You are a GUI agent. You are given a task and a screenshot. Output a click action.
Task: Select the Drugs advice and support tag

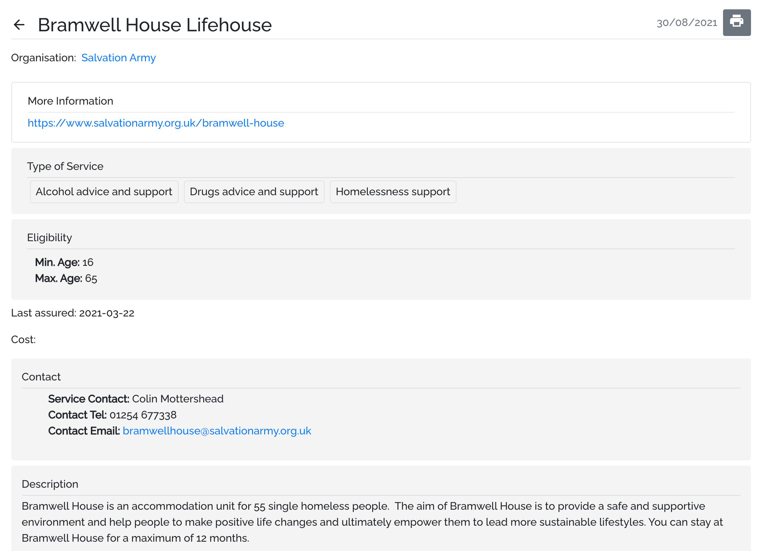tap(254, 192)
